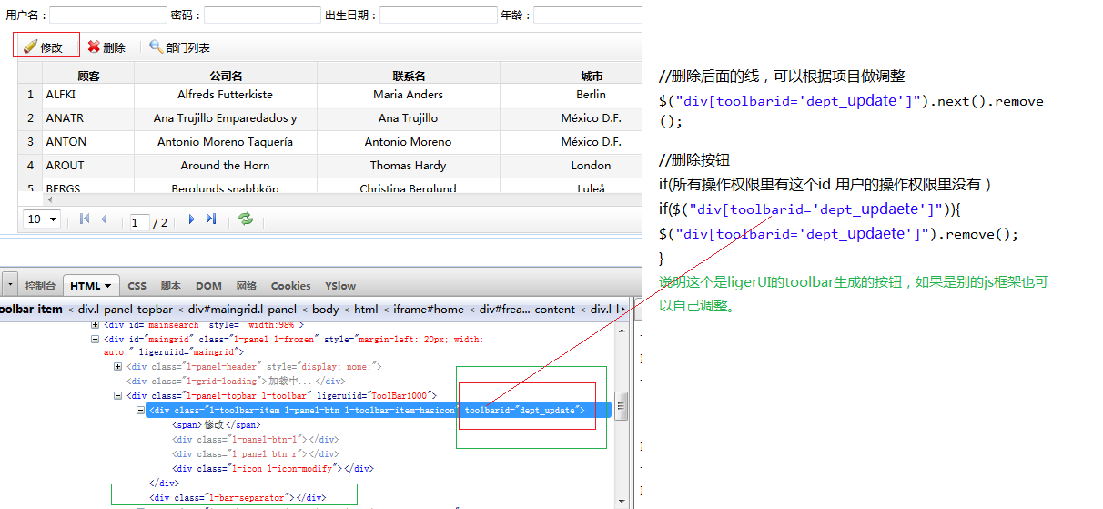Go to previous page of grid
This screenshot has height=509, width=1103.
coord(104,219)
